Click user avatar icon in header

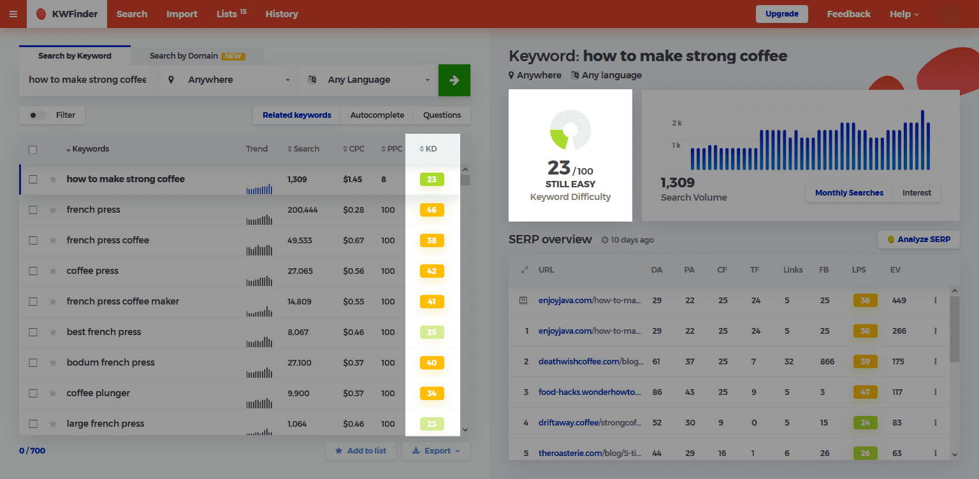pos(948,14)
